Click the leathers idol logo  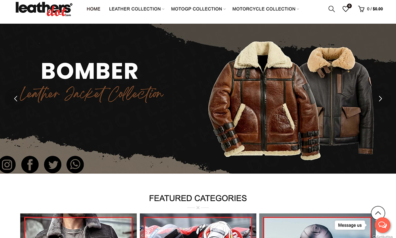pyautogui.click(x=44, y=9)
